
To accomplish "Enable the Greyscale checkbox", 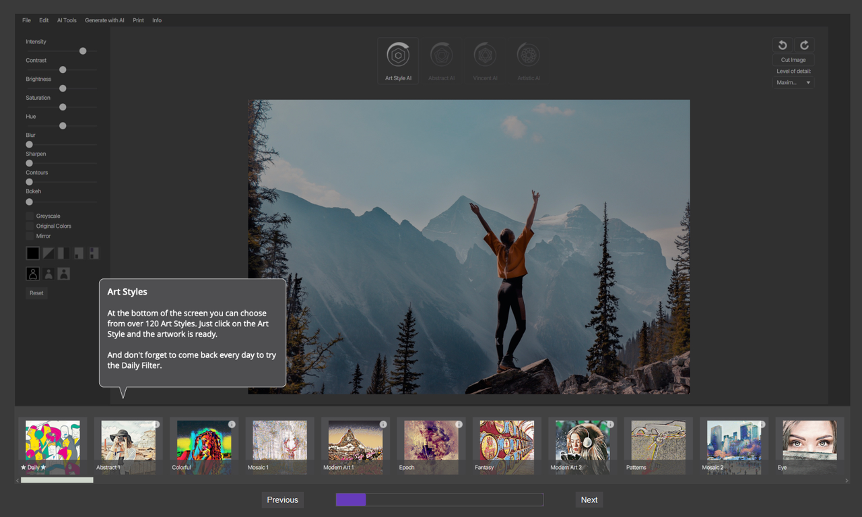I will pyautogui.click(x=30, y=216).
